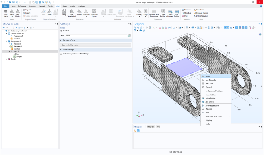Click the Build Mesh ribbon button
Viewport: 264px width, 155px height.
[x=6, y=13]
